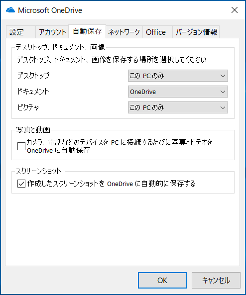The height and width of the screenshot is (295, 246).
Task: Close the Microsoft OneDrive dialog
Action: click(235, 10)
